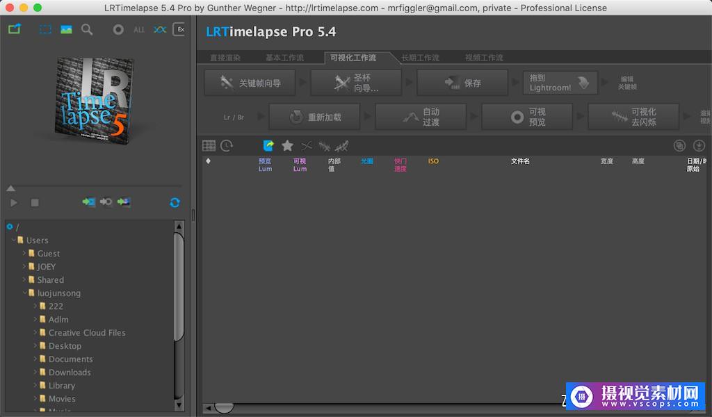Select the Library folder
Image resolution: width=712 pixels, height=417 pixels.
click(x=62, y=385)
